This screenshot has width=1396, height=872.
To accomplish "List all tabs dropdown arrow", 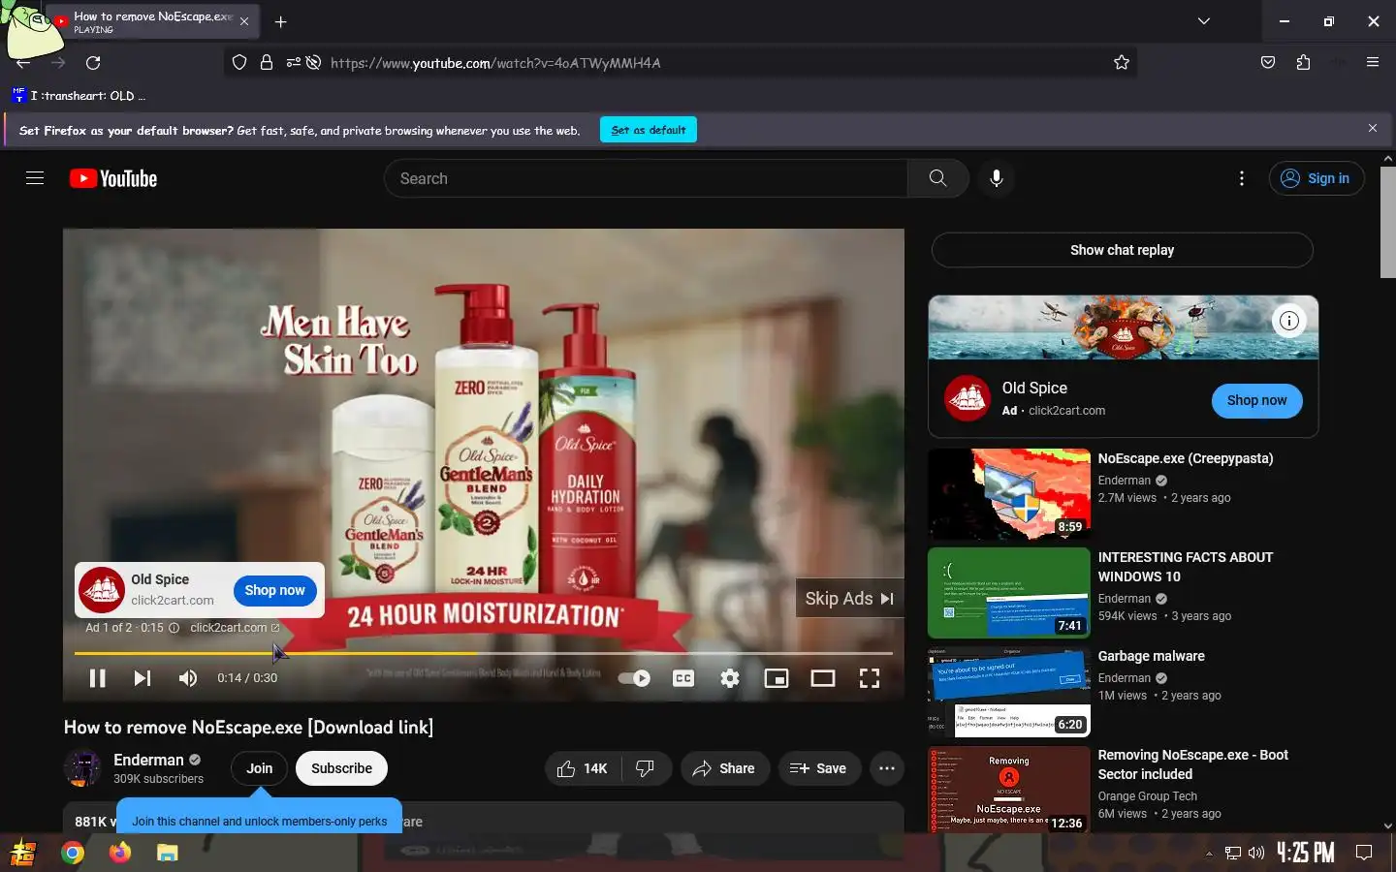I will tap(1203, 21).
